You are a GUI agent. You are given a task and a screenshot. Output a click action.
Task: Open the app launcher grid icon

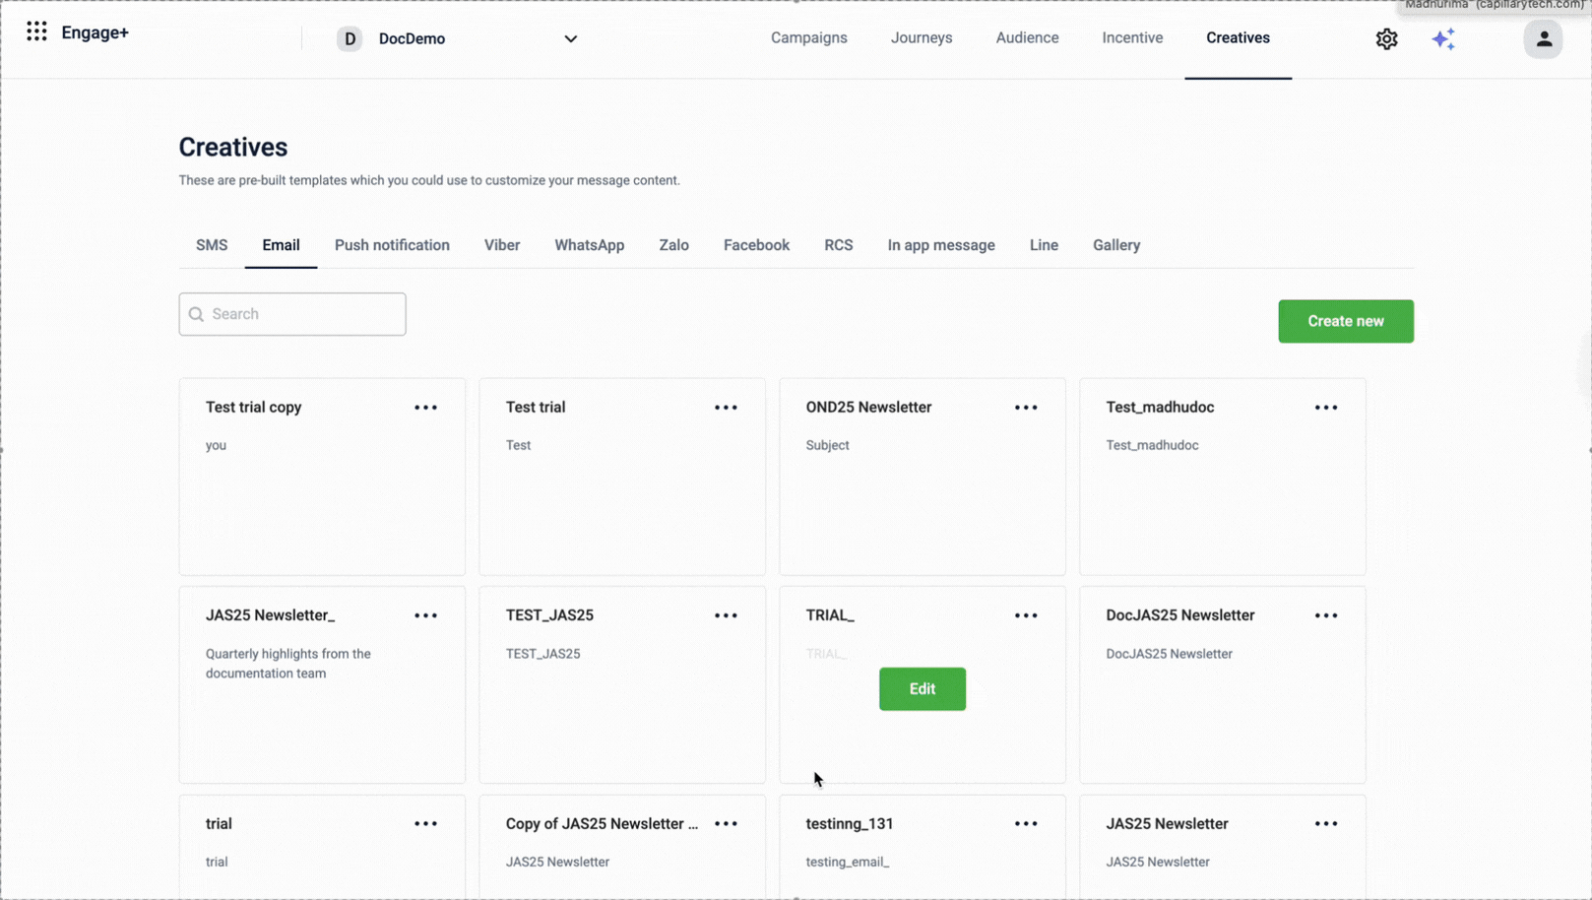36,32
